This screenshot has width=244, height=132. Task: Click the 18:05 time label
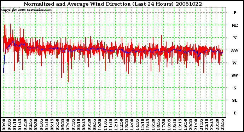pyautogui.click(x=169, y=125)
